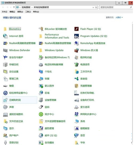Click the 默认程序 icon

(x=41, y=86)
